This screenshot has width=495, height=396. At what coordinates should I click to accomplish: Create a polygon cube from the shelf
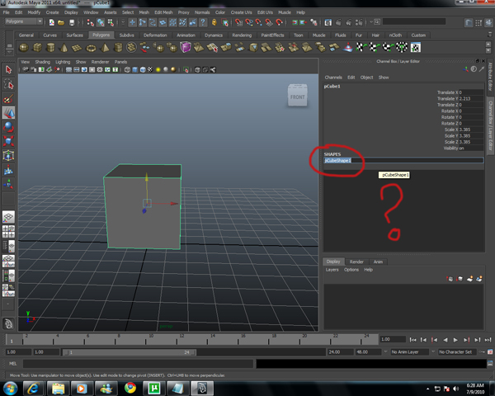coord(37,48)
